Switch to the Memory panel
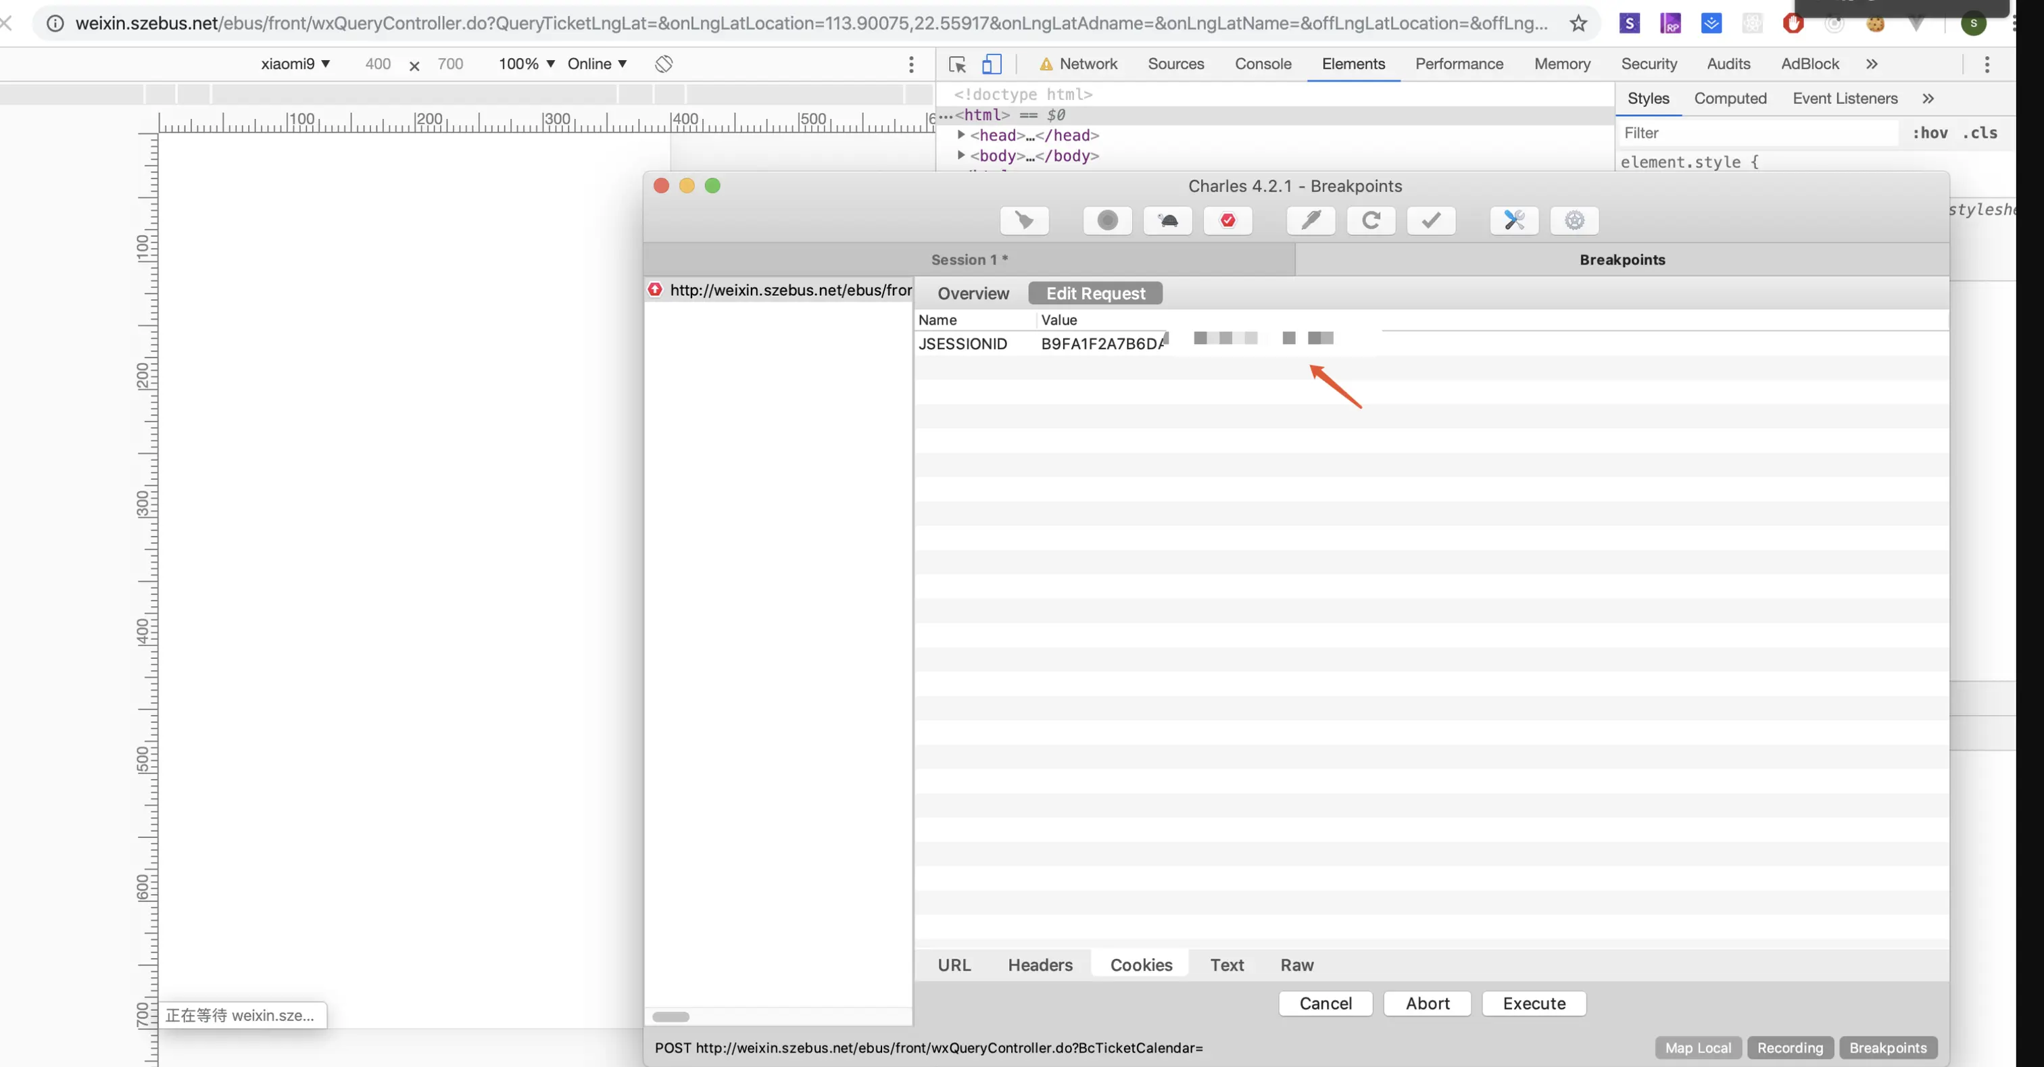This screenshot has width=2044, height=1067. coord(1561,64)
